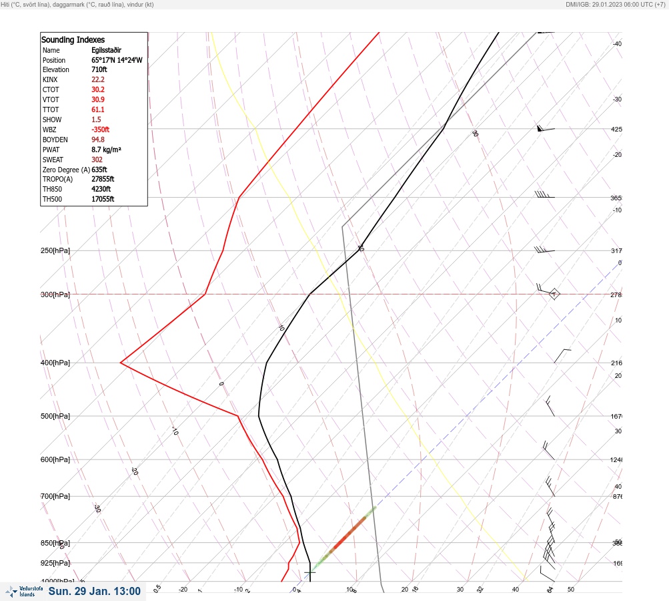Click the SWEAT value 302
The image size is (669, 601).
point(97,160)
